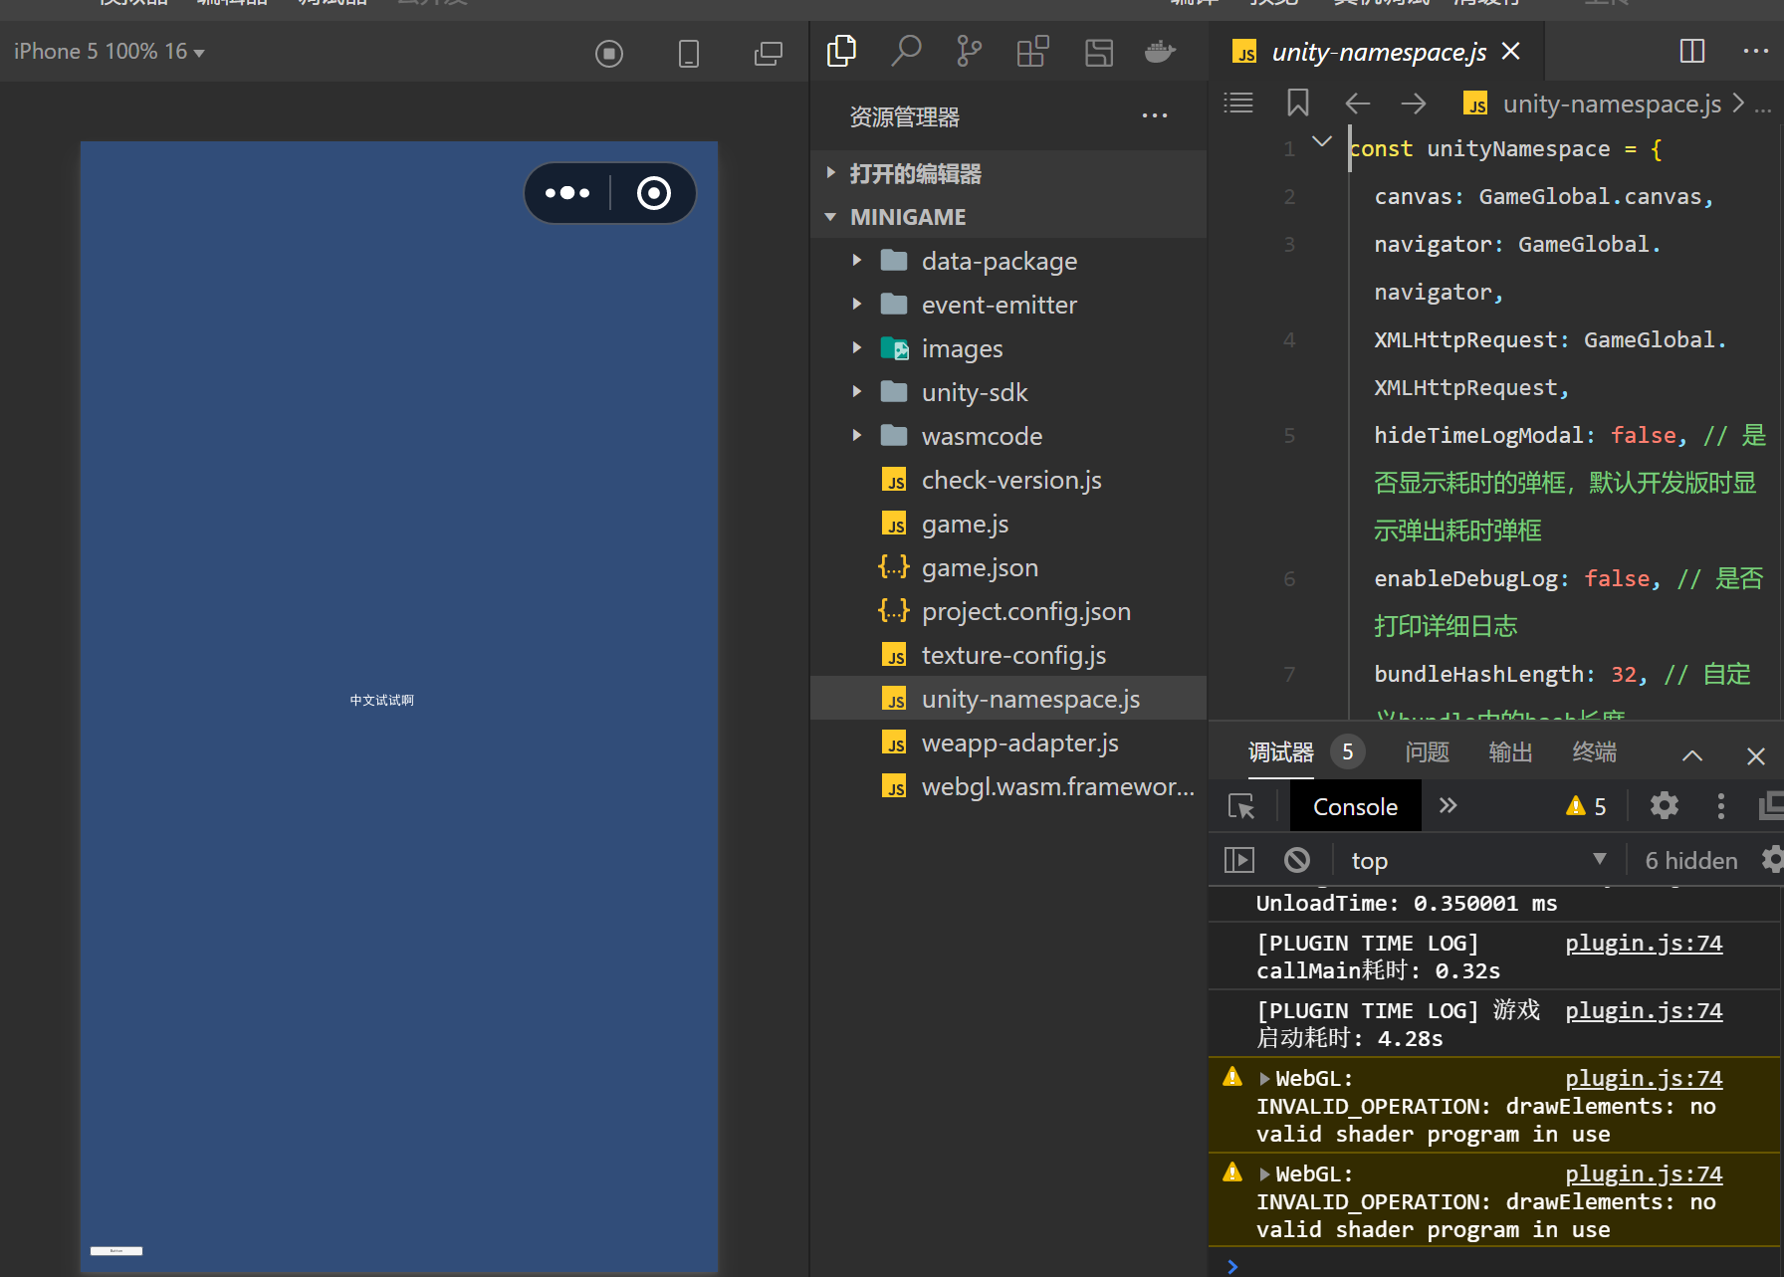This screenshot has width=1784, height=1277.
Task: Open texture-config.js file
Action: pyautogui.click(x=1008, y=655)
